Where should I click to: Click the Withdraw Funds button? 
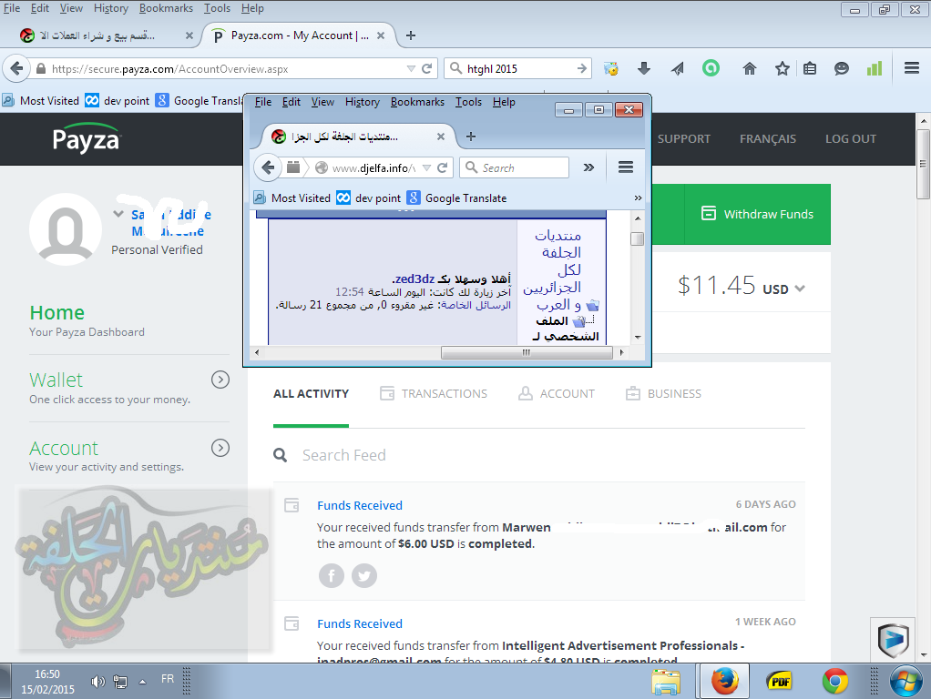click(x=758, y=214)
